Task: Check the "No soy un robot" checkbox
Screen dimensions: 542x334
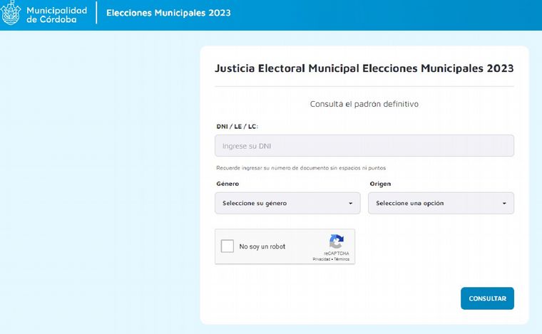Action: (227, 246)
